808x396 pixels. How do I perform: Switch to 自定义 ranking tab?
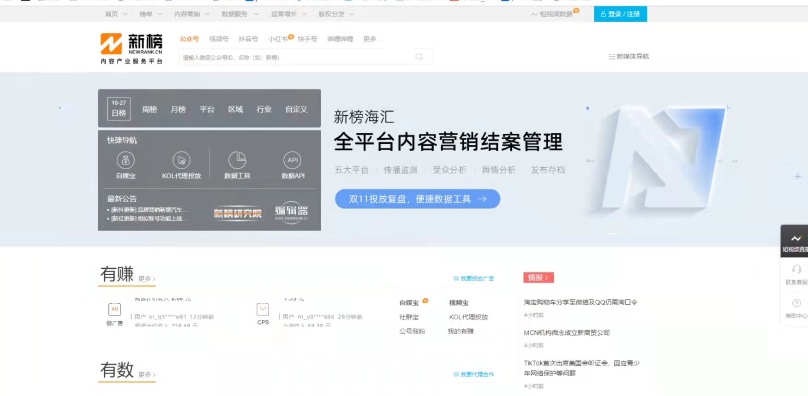[x=296, y=109]
